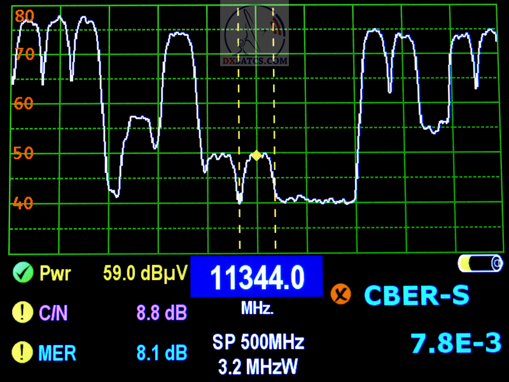This screenshot has width=509, height=382.
Task: Click the orange X icon beside CBER-S
Action: click(x=341, y=294)
